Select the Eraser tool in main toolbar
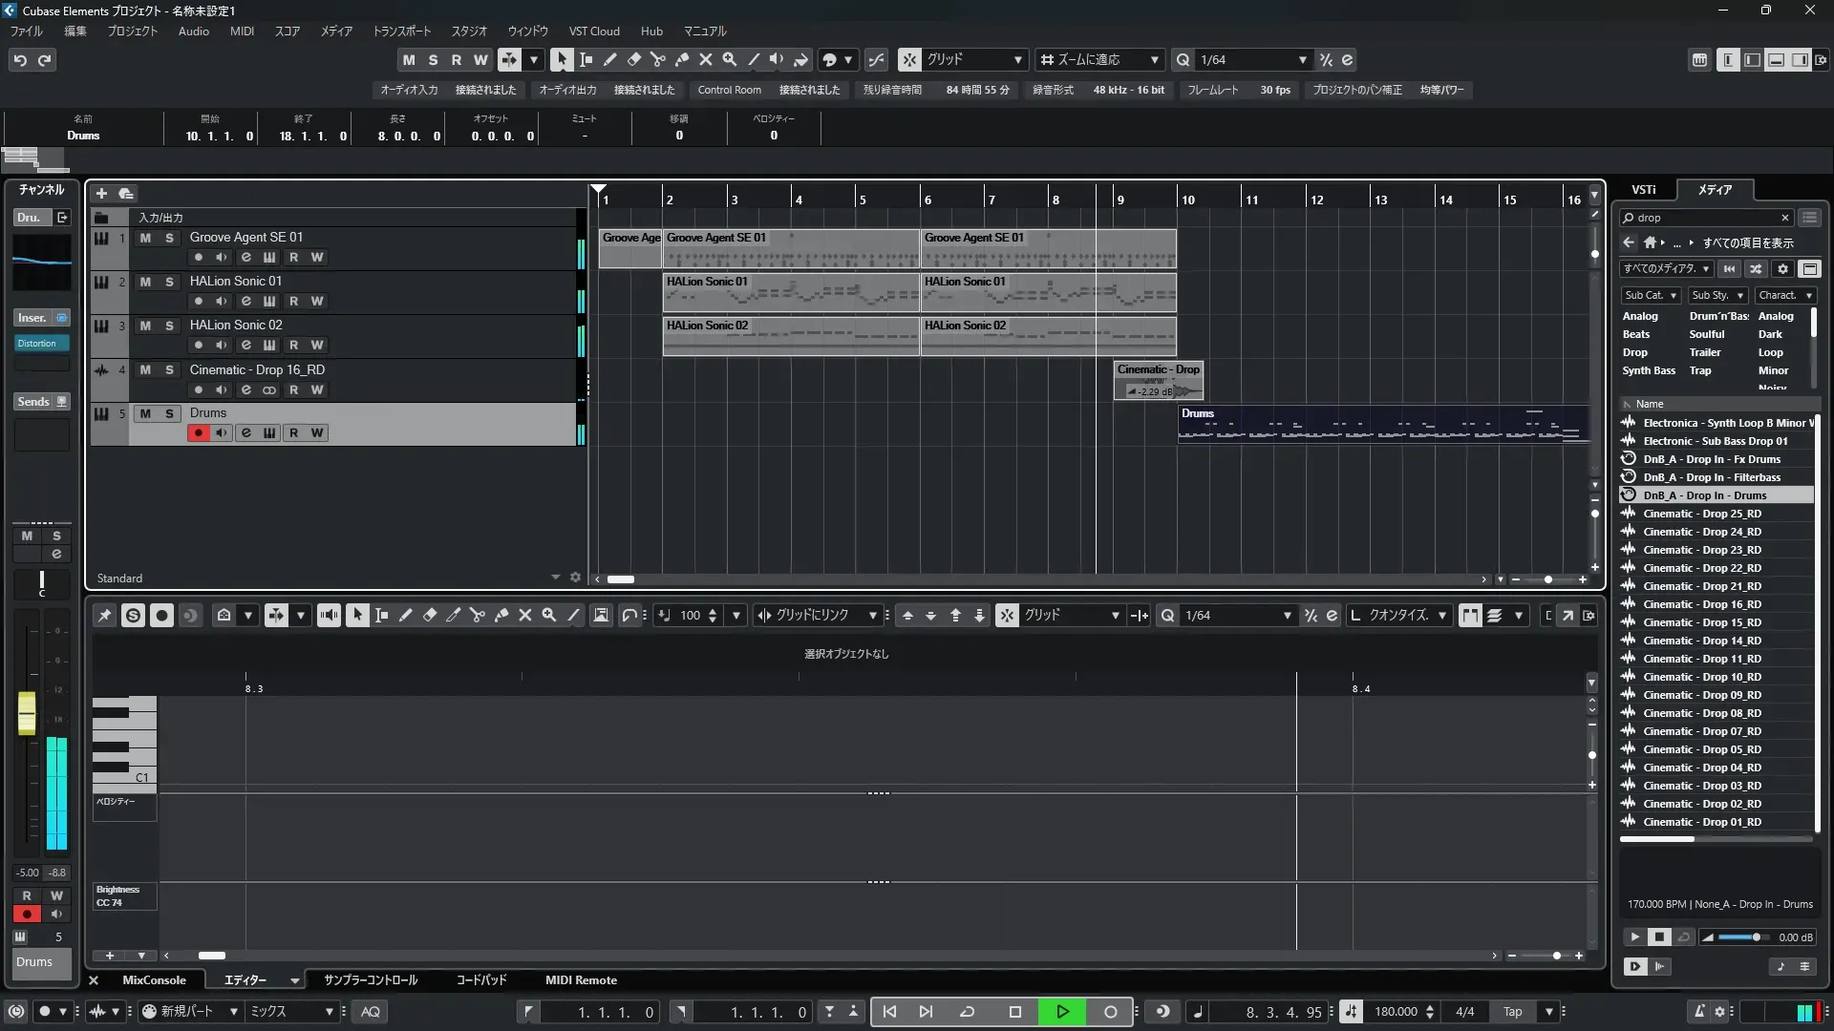Viewport: 1834px width, 1031px height. (633, 59)
